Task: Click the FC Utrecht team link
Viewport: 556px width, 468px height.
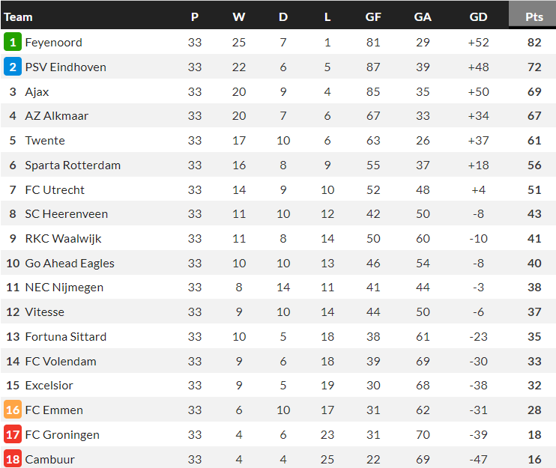Action: coord(55,190)
